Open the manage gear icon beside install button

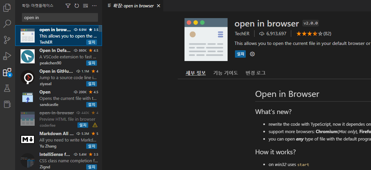252,54
